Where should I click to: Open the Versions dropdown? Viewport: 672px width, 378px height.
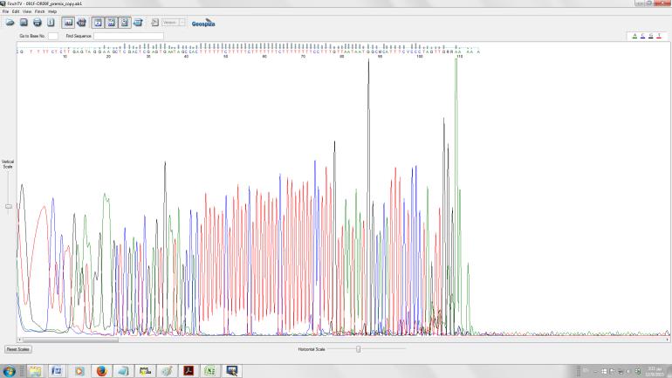[x=174, y=23]
